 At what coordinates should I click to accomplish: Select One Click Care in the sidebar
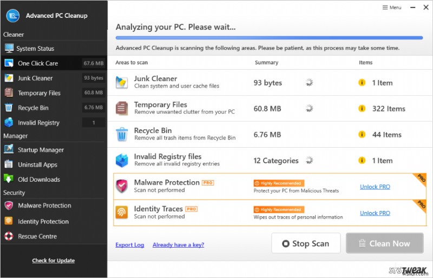tap(54, 63)
